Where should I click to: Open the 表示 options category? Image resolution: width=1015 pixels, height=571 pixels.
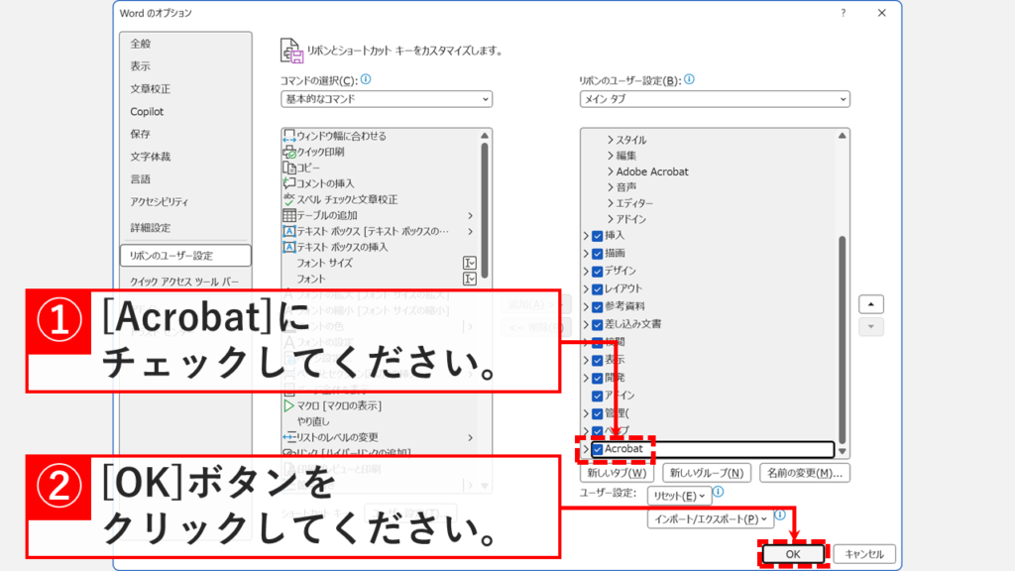pyautogui.click(x=141, y=66)
